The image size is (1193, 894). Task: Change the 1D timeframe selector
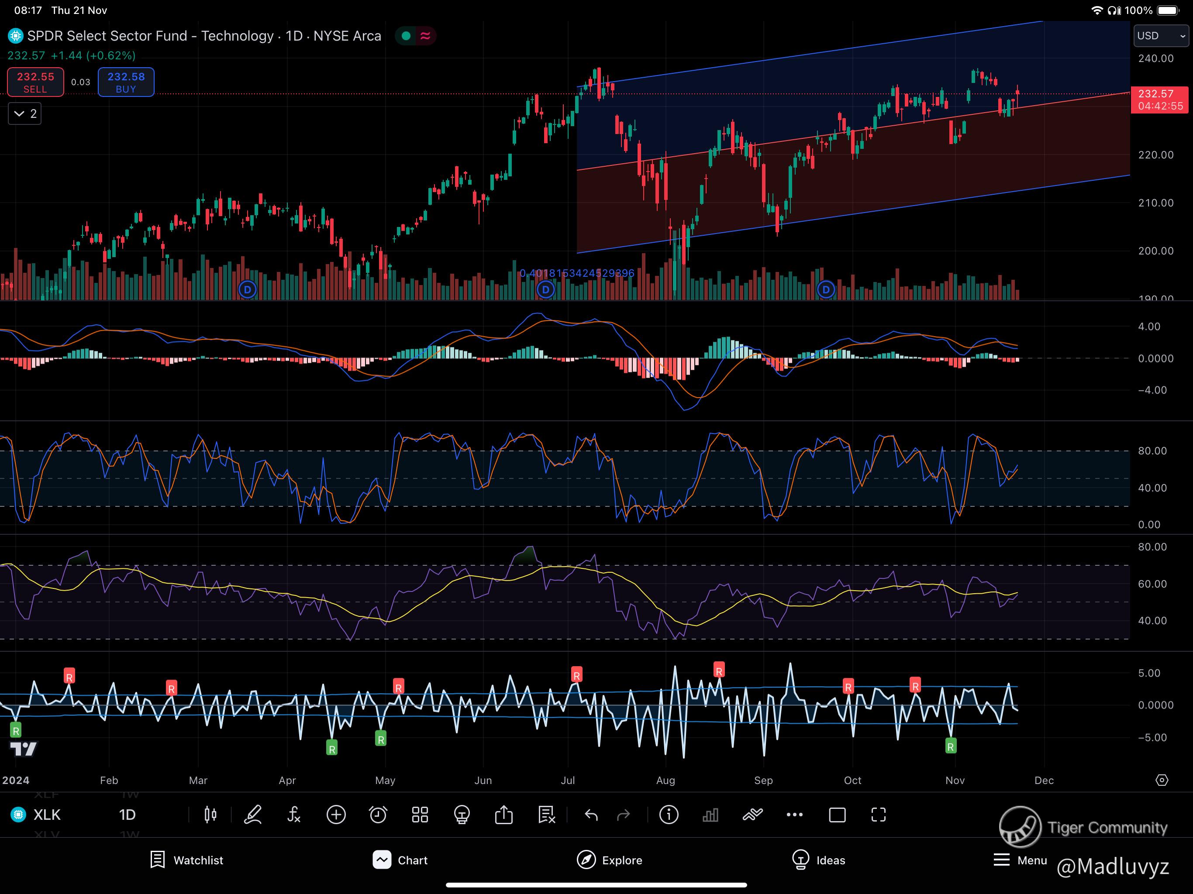point(127,815)
